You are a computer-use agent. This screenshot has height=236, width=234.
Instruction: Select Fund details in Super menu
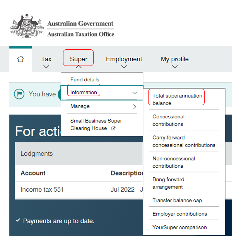pos(85,79)
